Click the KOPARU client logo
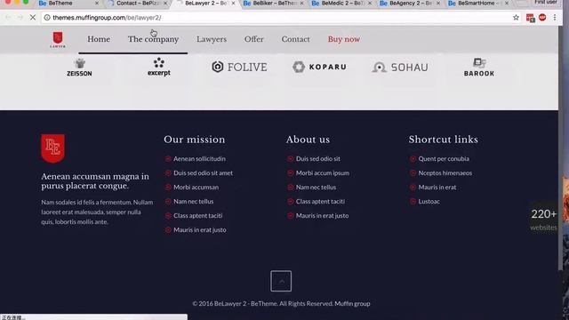Image resolution: width=569 pixels, height=320 pixels. coord(320,67)
